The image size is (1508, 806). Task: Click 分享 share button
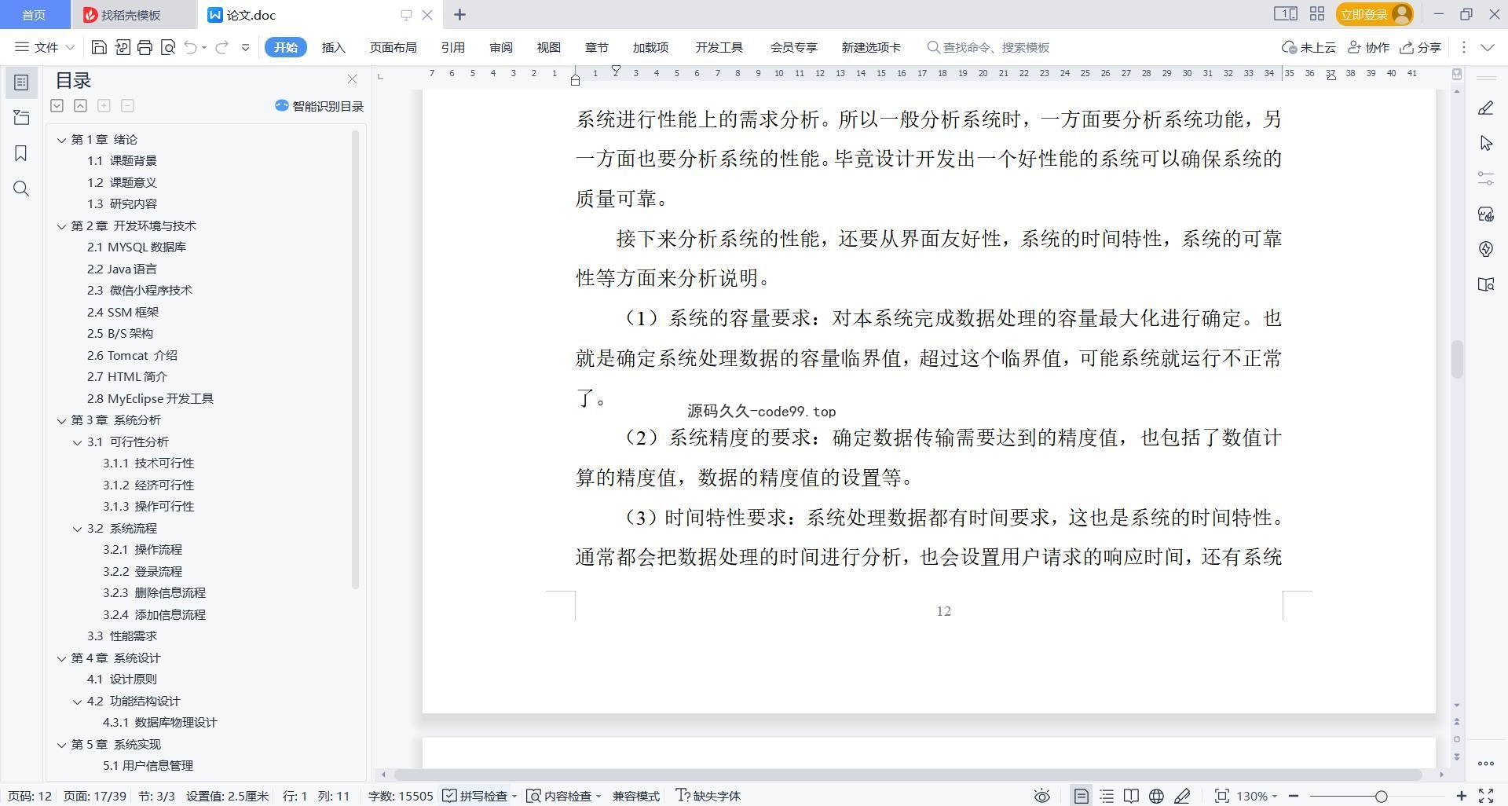[x=1421, y=48]
